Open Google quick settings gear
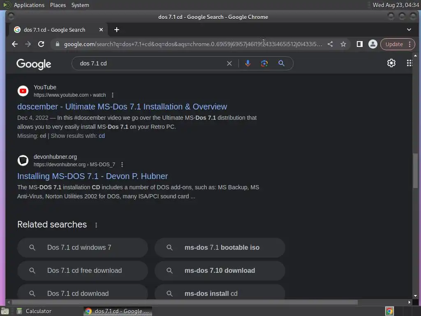Screen dimensions: 421x316 tap(391, 63)
